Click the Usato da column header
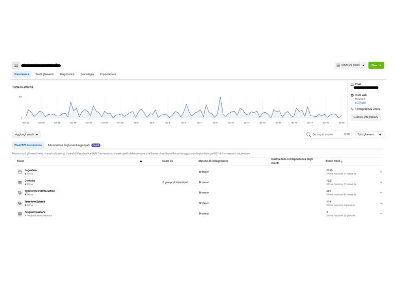This screenshot has width=396, height=283. click(168, 161)
